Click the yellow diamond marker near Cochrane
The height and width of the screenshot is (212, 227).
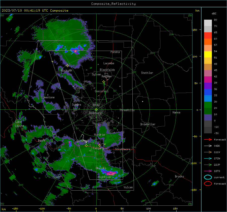(x=86, y=146)
